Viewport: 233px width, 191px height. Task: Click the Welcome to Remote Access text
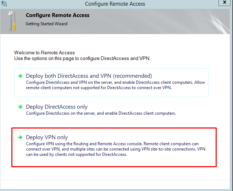tap(44, 53)
